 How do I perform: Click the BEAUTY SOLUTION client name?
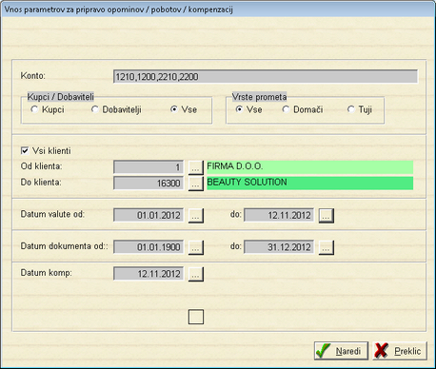click(x=310, y=184)
